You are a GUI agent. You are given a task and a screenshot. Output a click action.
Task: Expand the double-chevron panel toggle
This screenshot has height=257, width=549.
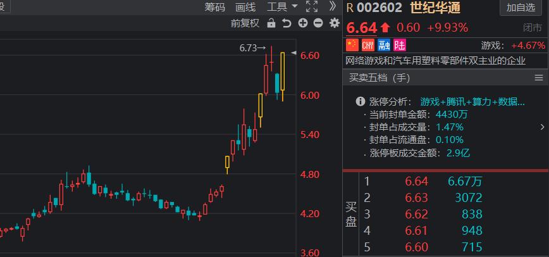tap(333, 6)
